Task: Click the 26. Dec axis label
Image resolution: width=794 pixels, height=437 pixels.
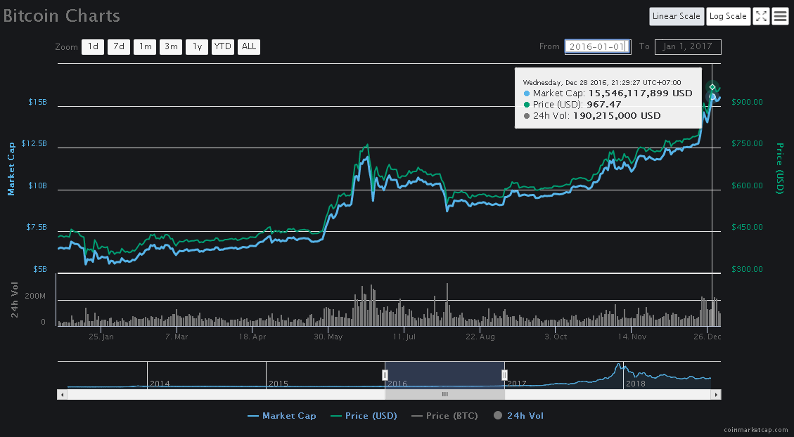Action: coord(707,337)
